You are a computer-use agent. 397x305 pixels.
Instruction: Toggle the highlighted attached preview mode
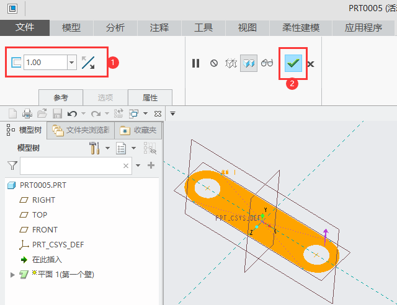pyautogui.click(x=249, y=63)
